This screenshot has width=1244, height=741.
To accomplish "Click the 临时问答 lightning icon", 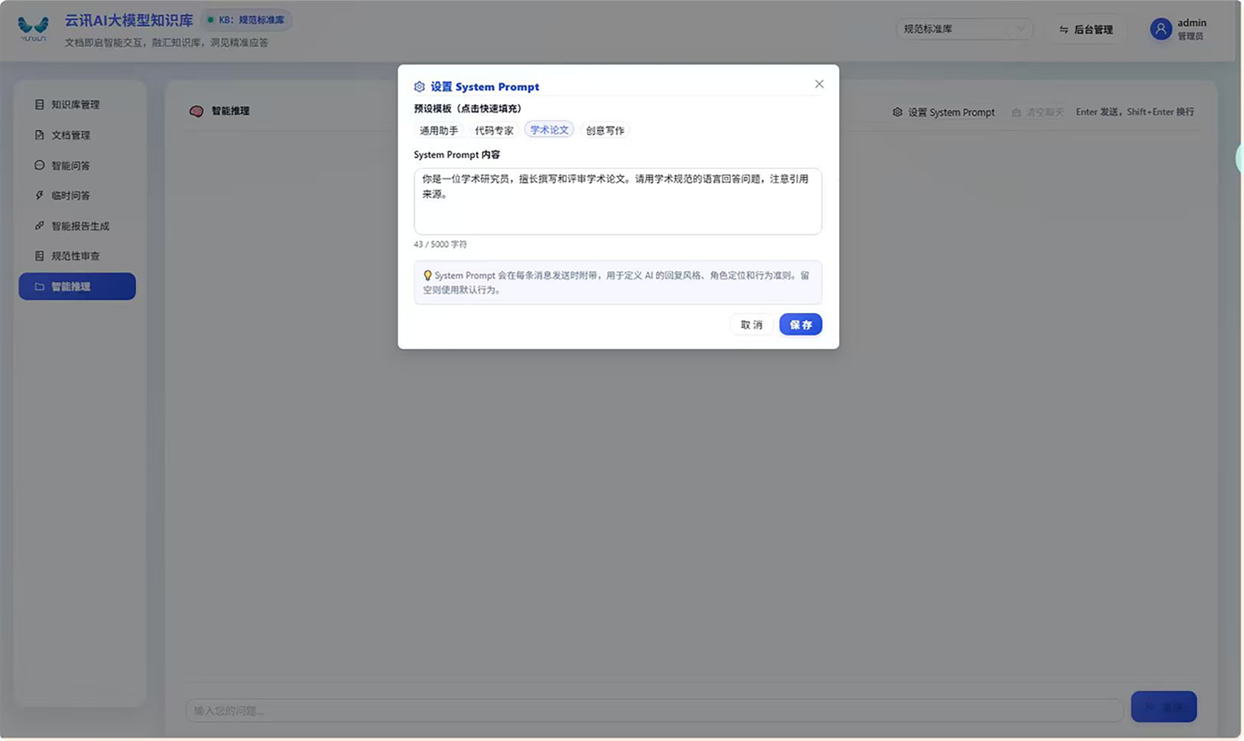I will click(39, 196).
